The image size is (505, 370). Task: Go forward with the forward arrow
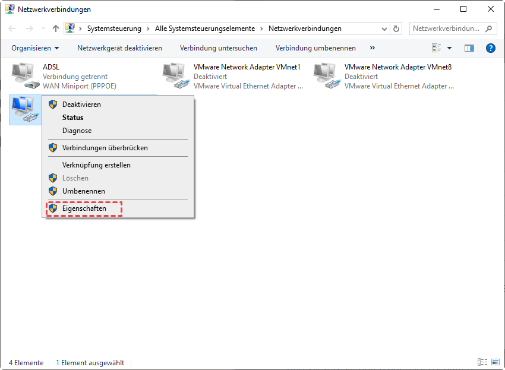pyautogui.click(x=29, y=29)
